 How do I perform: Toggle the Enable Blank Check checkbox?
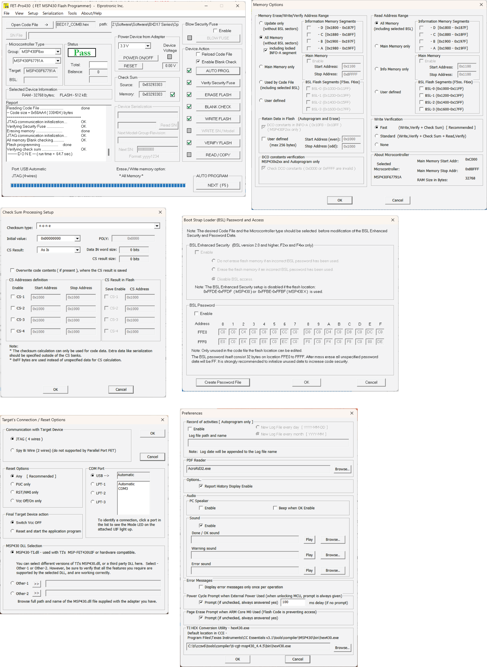[198, 62]
